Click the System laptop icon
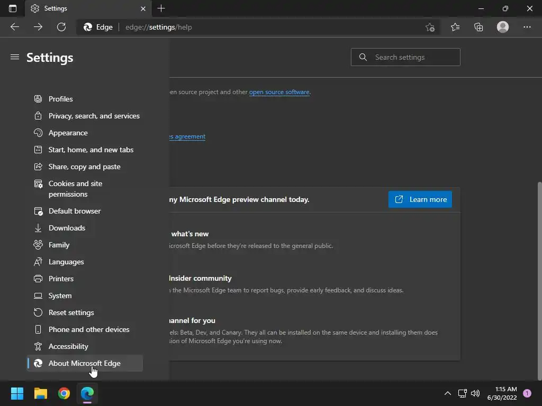Image resolution: width=542 pixels, height=406 pixels. pos(38,296)
